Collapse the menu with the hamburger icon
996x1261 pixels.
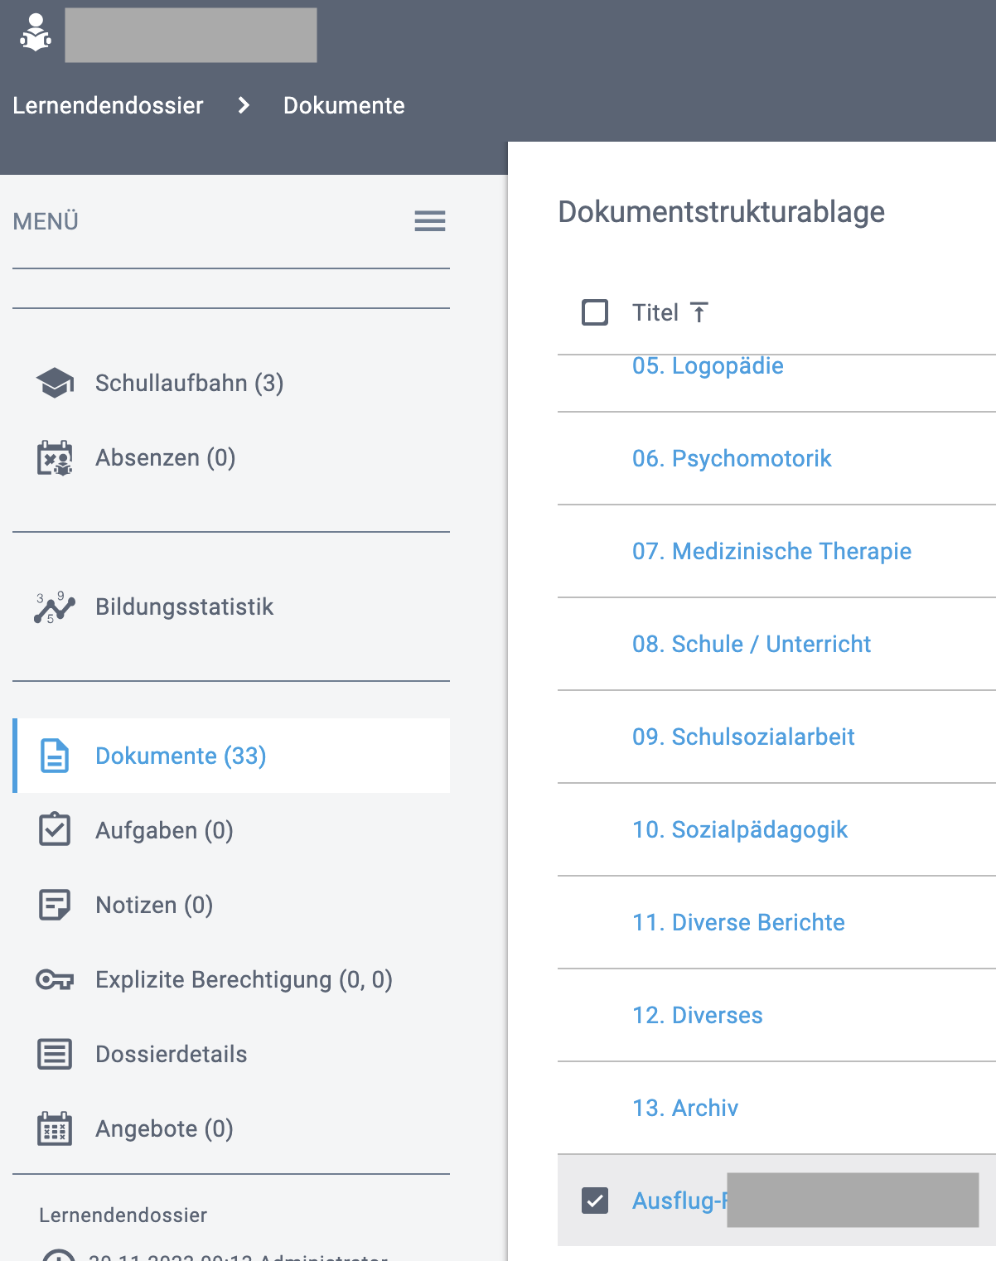point(430,221)
